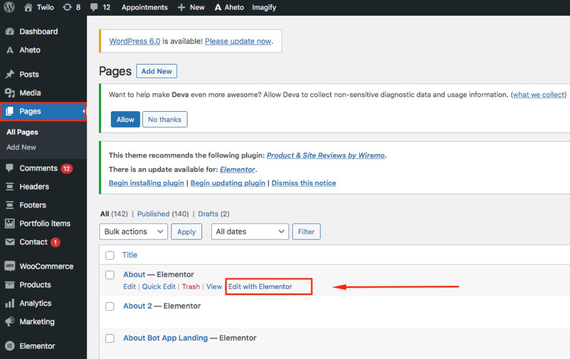Open the New menu in admin bar
This screenshot has width=570, height=359.
(191, 7)
